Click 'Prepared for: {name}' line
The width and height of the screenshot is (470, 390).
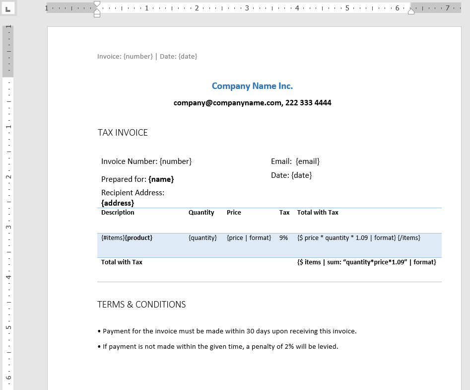(x=137, y=179)
